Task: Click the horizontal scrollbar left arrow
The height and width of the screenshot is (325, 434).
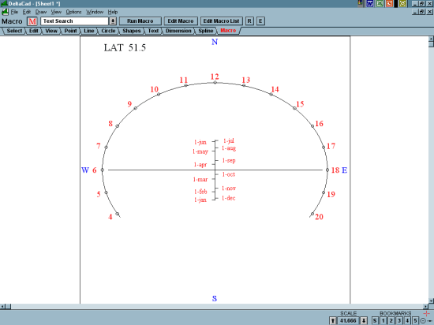Action: point(2,307)
